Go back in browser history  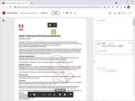(x=3, y=7)
